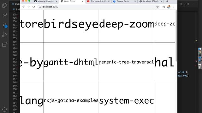Click the browser Forward arrow
Screen dimensions: 202x113
point(29,7)
